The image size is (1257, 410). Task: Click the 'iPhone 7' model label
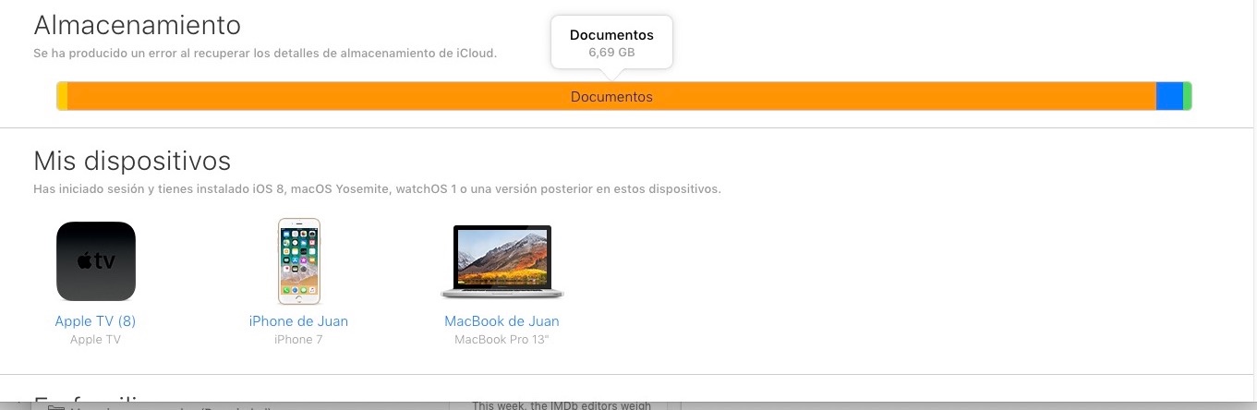point(298,340)
